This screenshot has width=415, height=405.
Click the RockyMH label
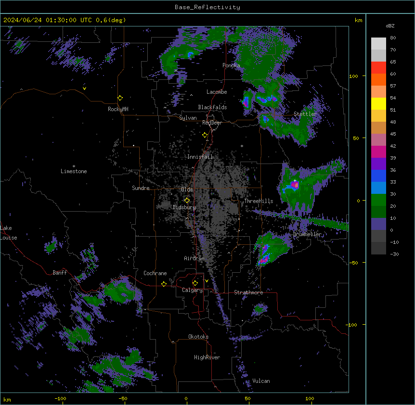pos(118,109)
